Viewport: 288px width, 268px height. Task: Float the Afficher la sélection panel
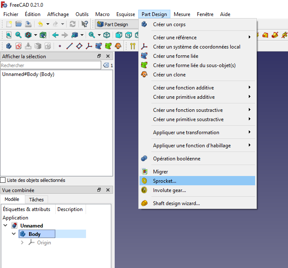click(99, 56)
